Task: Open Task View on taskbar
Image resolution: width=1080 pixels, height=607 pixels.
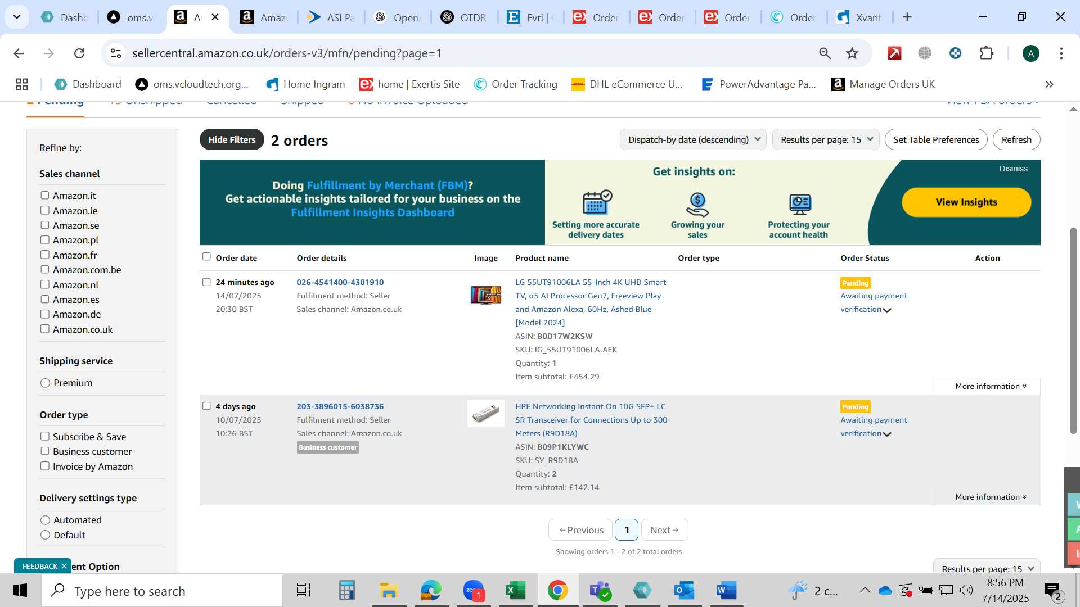Action: [x=304, y=591]
